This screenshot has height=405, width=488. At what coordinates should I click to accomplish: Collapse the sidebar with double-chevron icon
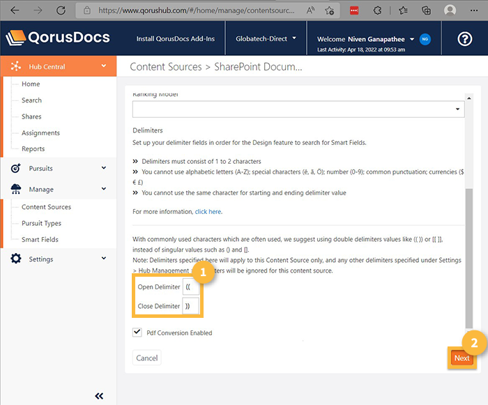click(99, 396)
